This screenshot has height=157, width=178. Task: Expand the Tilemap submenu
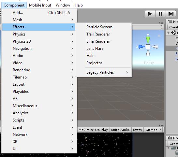point(38,77)
